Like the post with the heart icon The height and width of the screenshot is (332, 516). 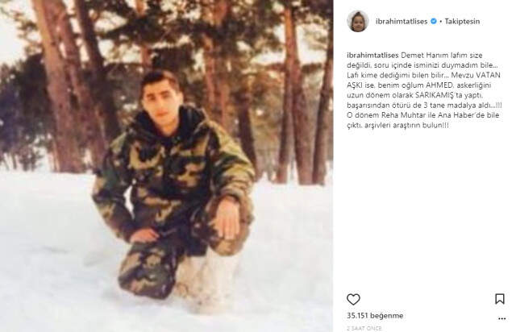click(x=353, y=299)
